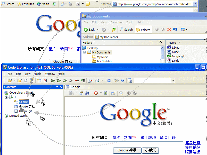The width and height of the screenshot is (207, 155).
Task: Click Back in the My Documents window
Action: 89,30
